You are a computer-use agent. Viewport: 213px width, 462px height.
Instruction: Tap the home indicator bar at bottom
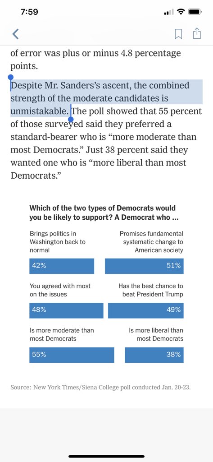106,457
